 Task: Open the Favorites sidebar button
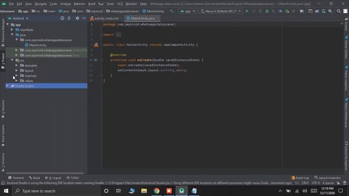tap(3, 109)
